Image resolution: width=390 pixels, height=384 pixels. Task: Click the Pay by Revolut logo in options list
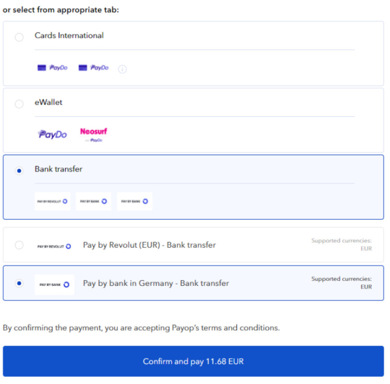[54, 246]
